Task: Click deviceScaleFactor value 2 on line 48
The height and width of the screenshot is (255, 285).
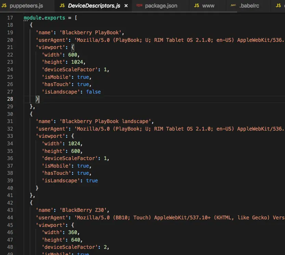Action: 105,247
